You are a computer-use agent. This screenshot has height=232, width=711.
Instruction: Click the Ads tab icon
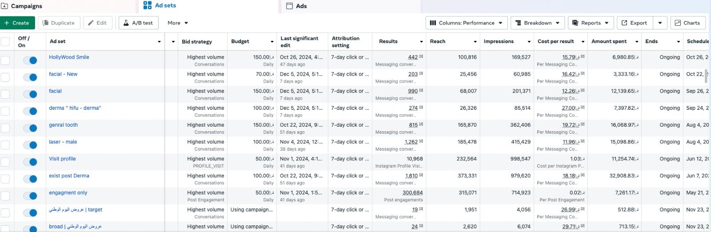(x=289, y=6)
